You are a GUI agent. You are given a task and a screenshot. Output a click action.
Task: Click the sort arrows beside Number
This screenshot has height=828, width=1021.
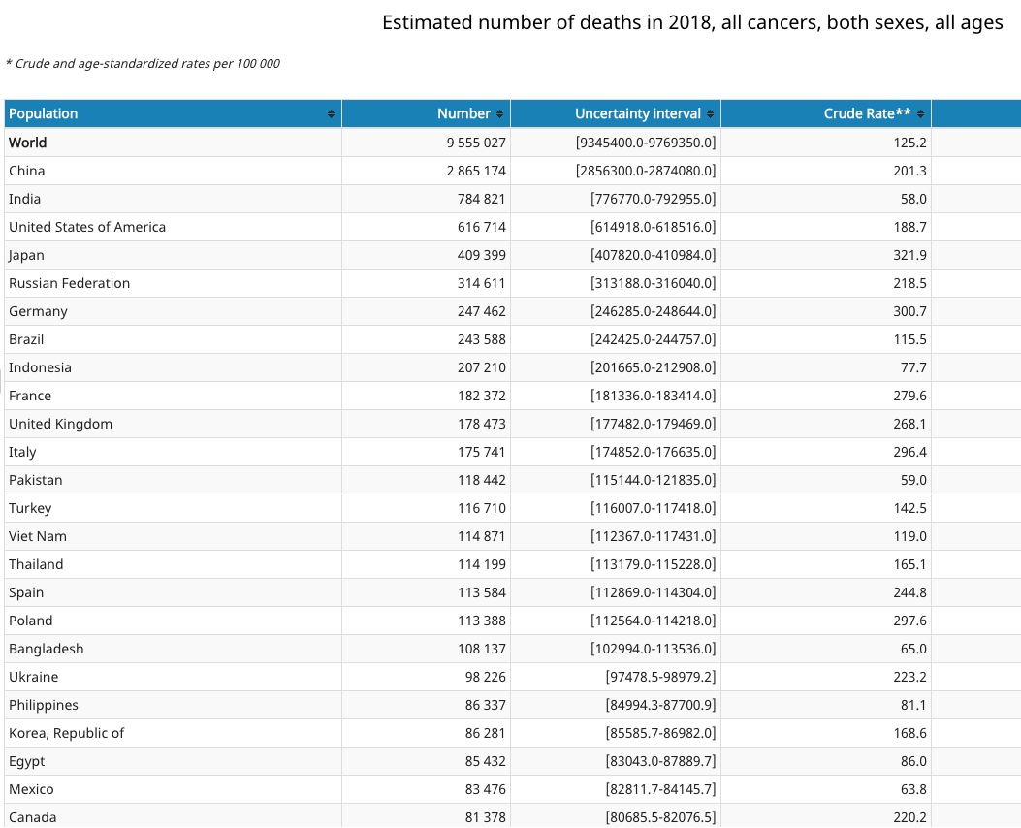click(x=500, y=114)
